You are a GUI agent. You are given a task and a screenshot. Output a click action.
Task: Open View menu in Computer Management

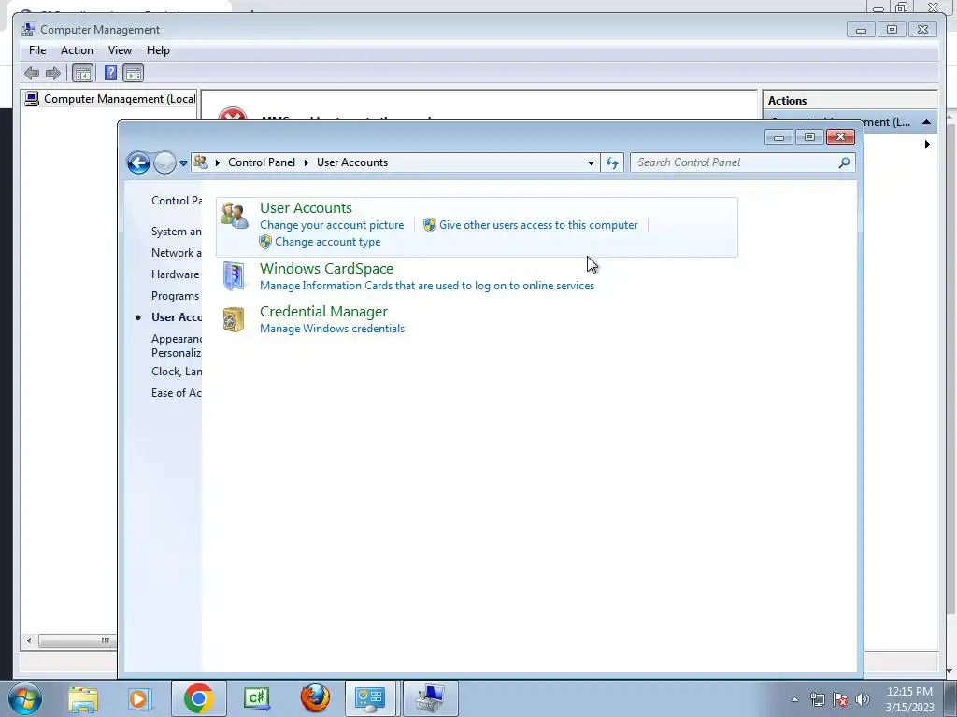pyautogui.click(x=120, y=50)
